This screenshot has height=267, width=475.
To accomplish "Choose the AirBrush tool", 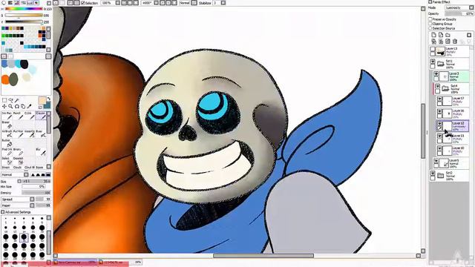I will tap(7, 133).
